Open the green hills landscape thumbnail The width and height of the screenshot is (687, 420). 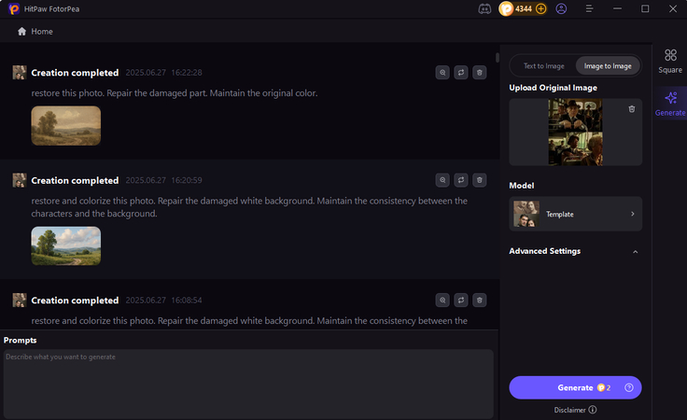point(65,246)
